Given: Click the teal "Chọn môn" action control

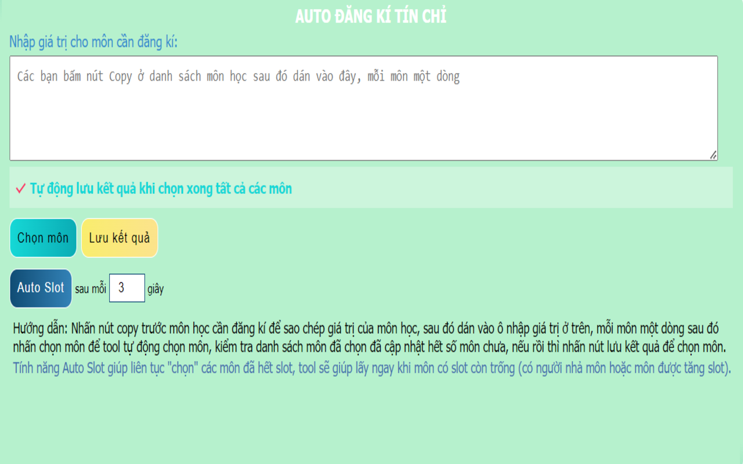Looking at the screenshot, I should pyautogui.click(x=43, y=238).
